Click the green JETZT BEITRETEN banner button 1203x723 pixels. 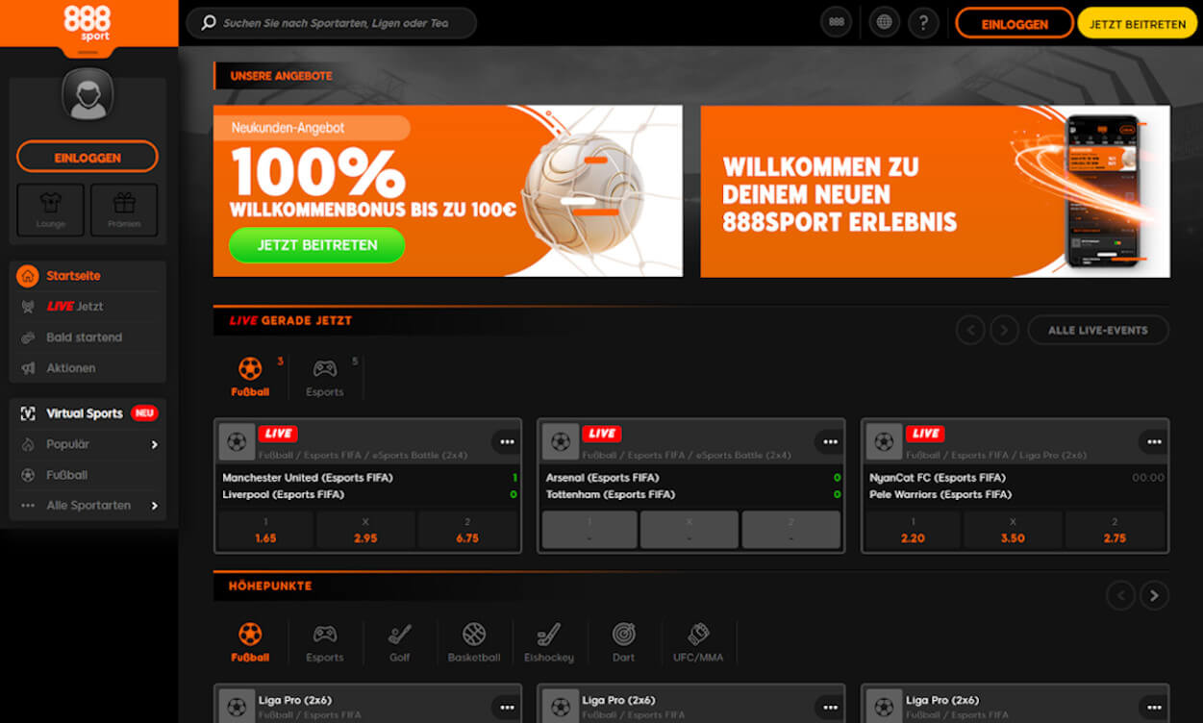pos(316,245)
